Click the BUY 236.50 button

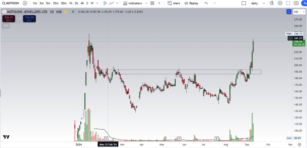[x=29, y=18]
